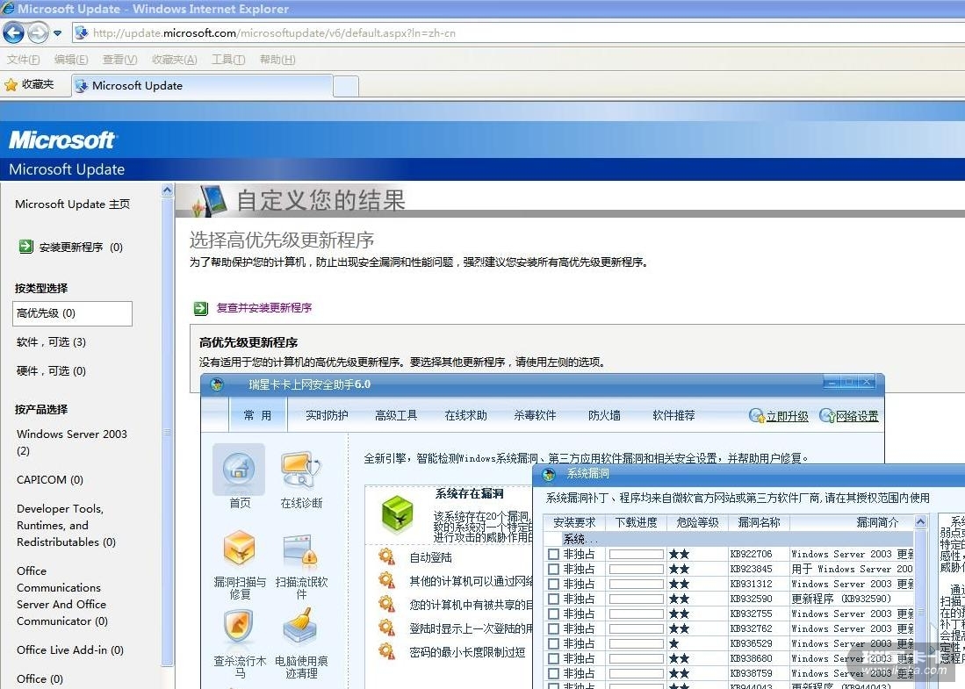Click the browser Back arrow button
Image resolution: width=965 pixels, height=689 pixels.
pyautogui.click(x=13, y=32)
